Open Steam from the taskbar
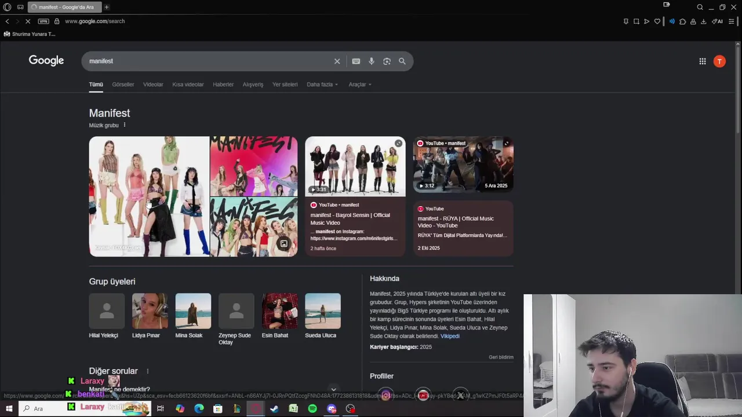This screenshot has height=417, width=742. point(274,409)
